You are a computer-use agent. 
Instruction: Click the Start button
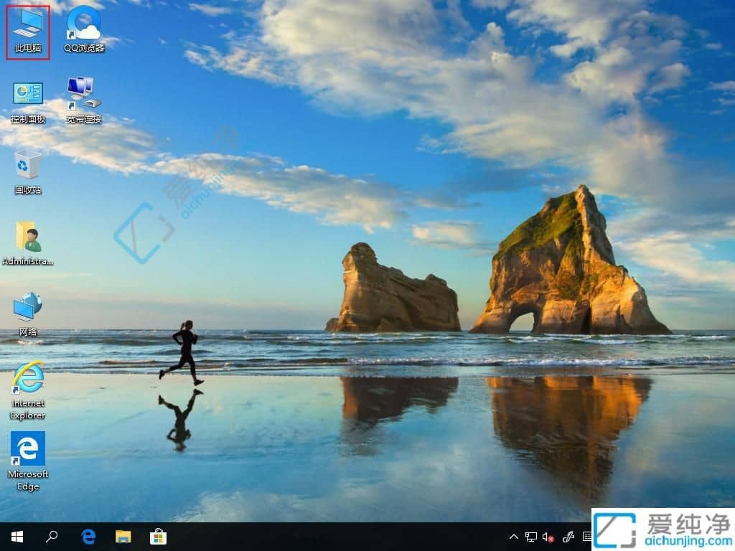[16, 536]
